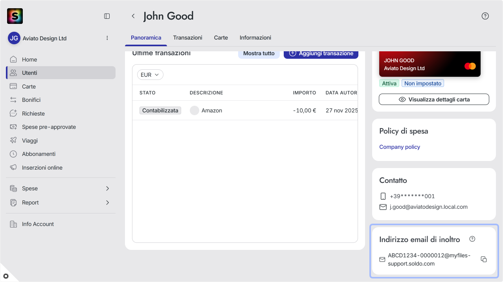Click the Attiva status tag

(x=389, y=83)
